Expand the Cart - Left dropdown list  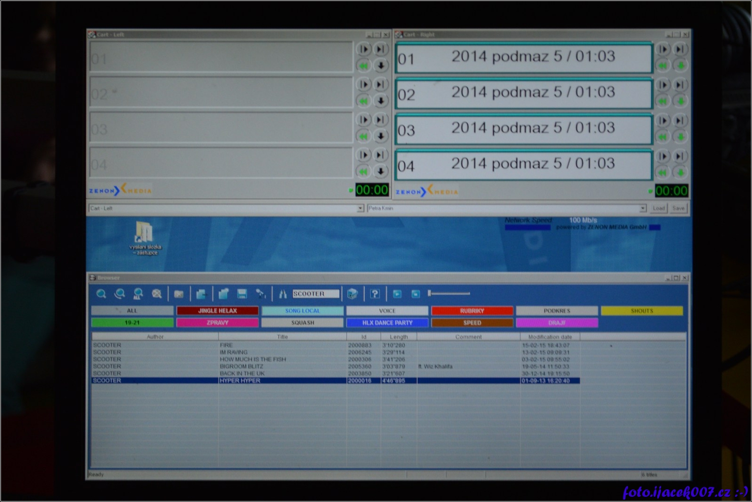click(360, 208)
